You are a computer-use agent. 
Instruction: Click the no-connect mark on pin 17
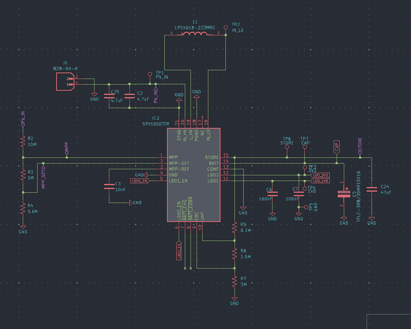(202, 116)
